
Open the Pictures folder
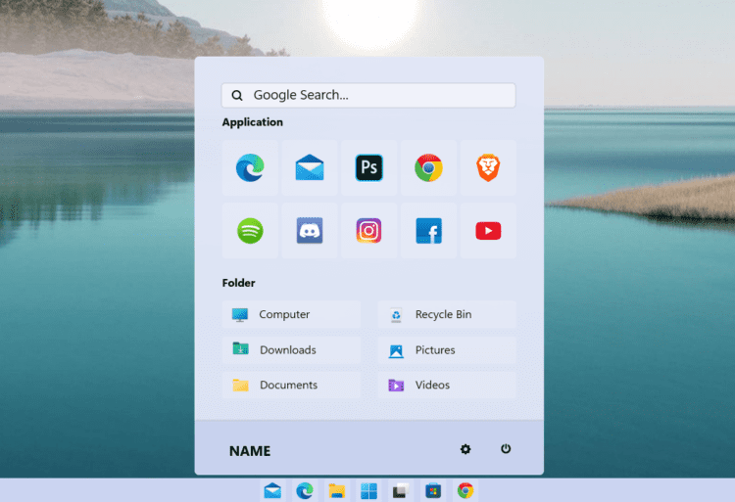447,350
